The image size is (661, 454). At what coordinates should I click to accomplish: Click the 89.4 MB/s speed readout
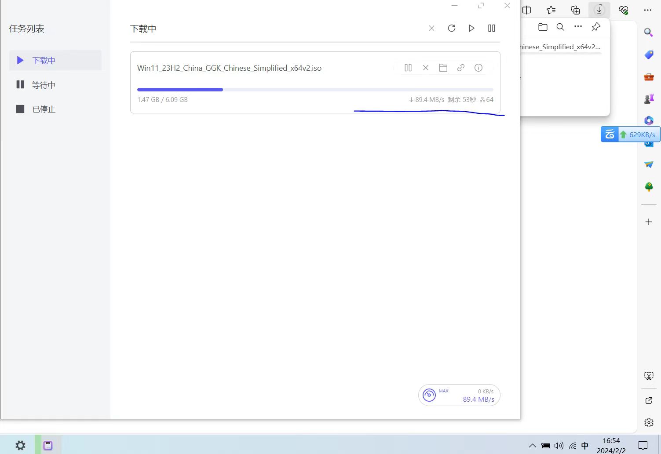[478, 400]
